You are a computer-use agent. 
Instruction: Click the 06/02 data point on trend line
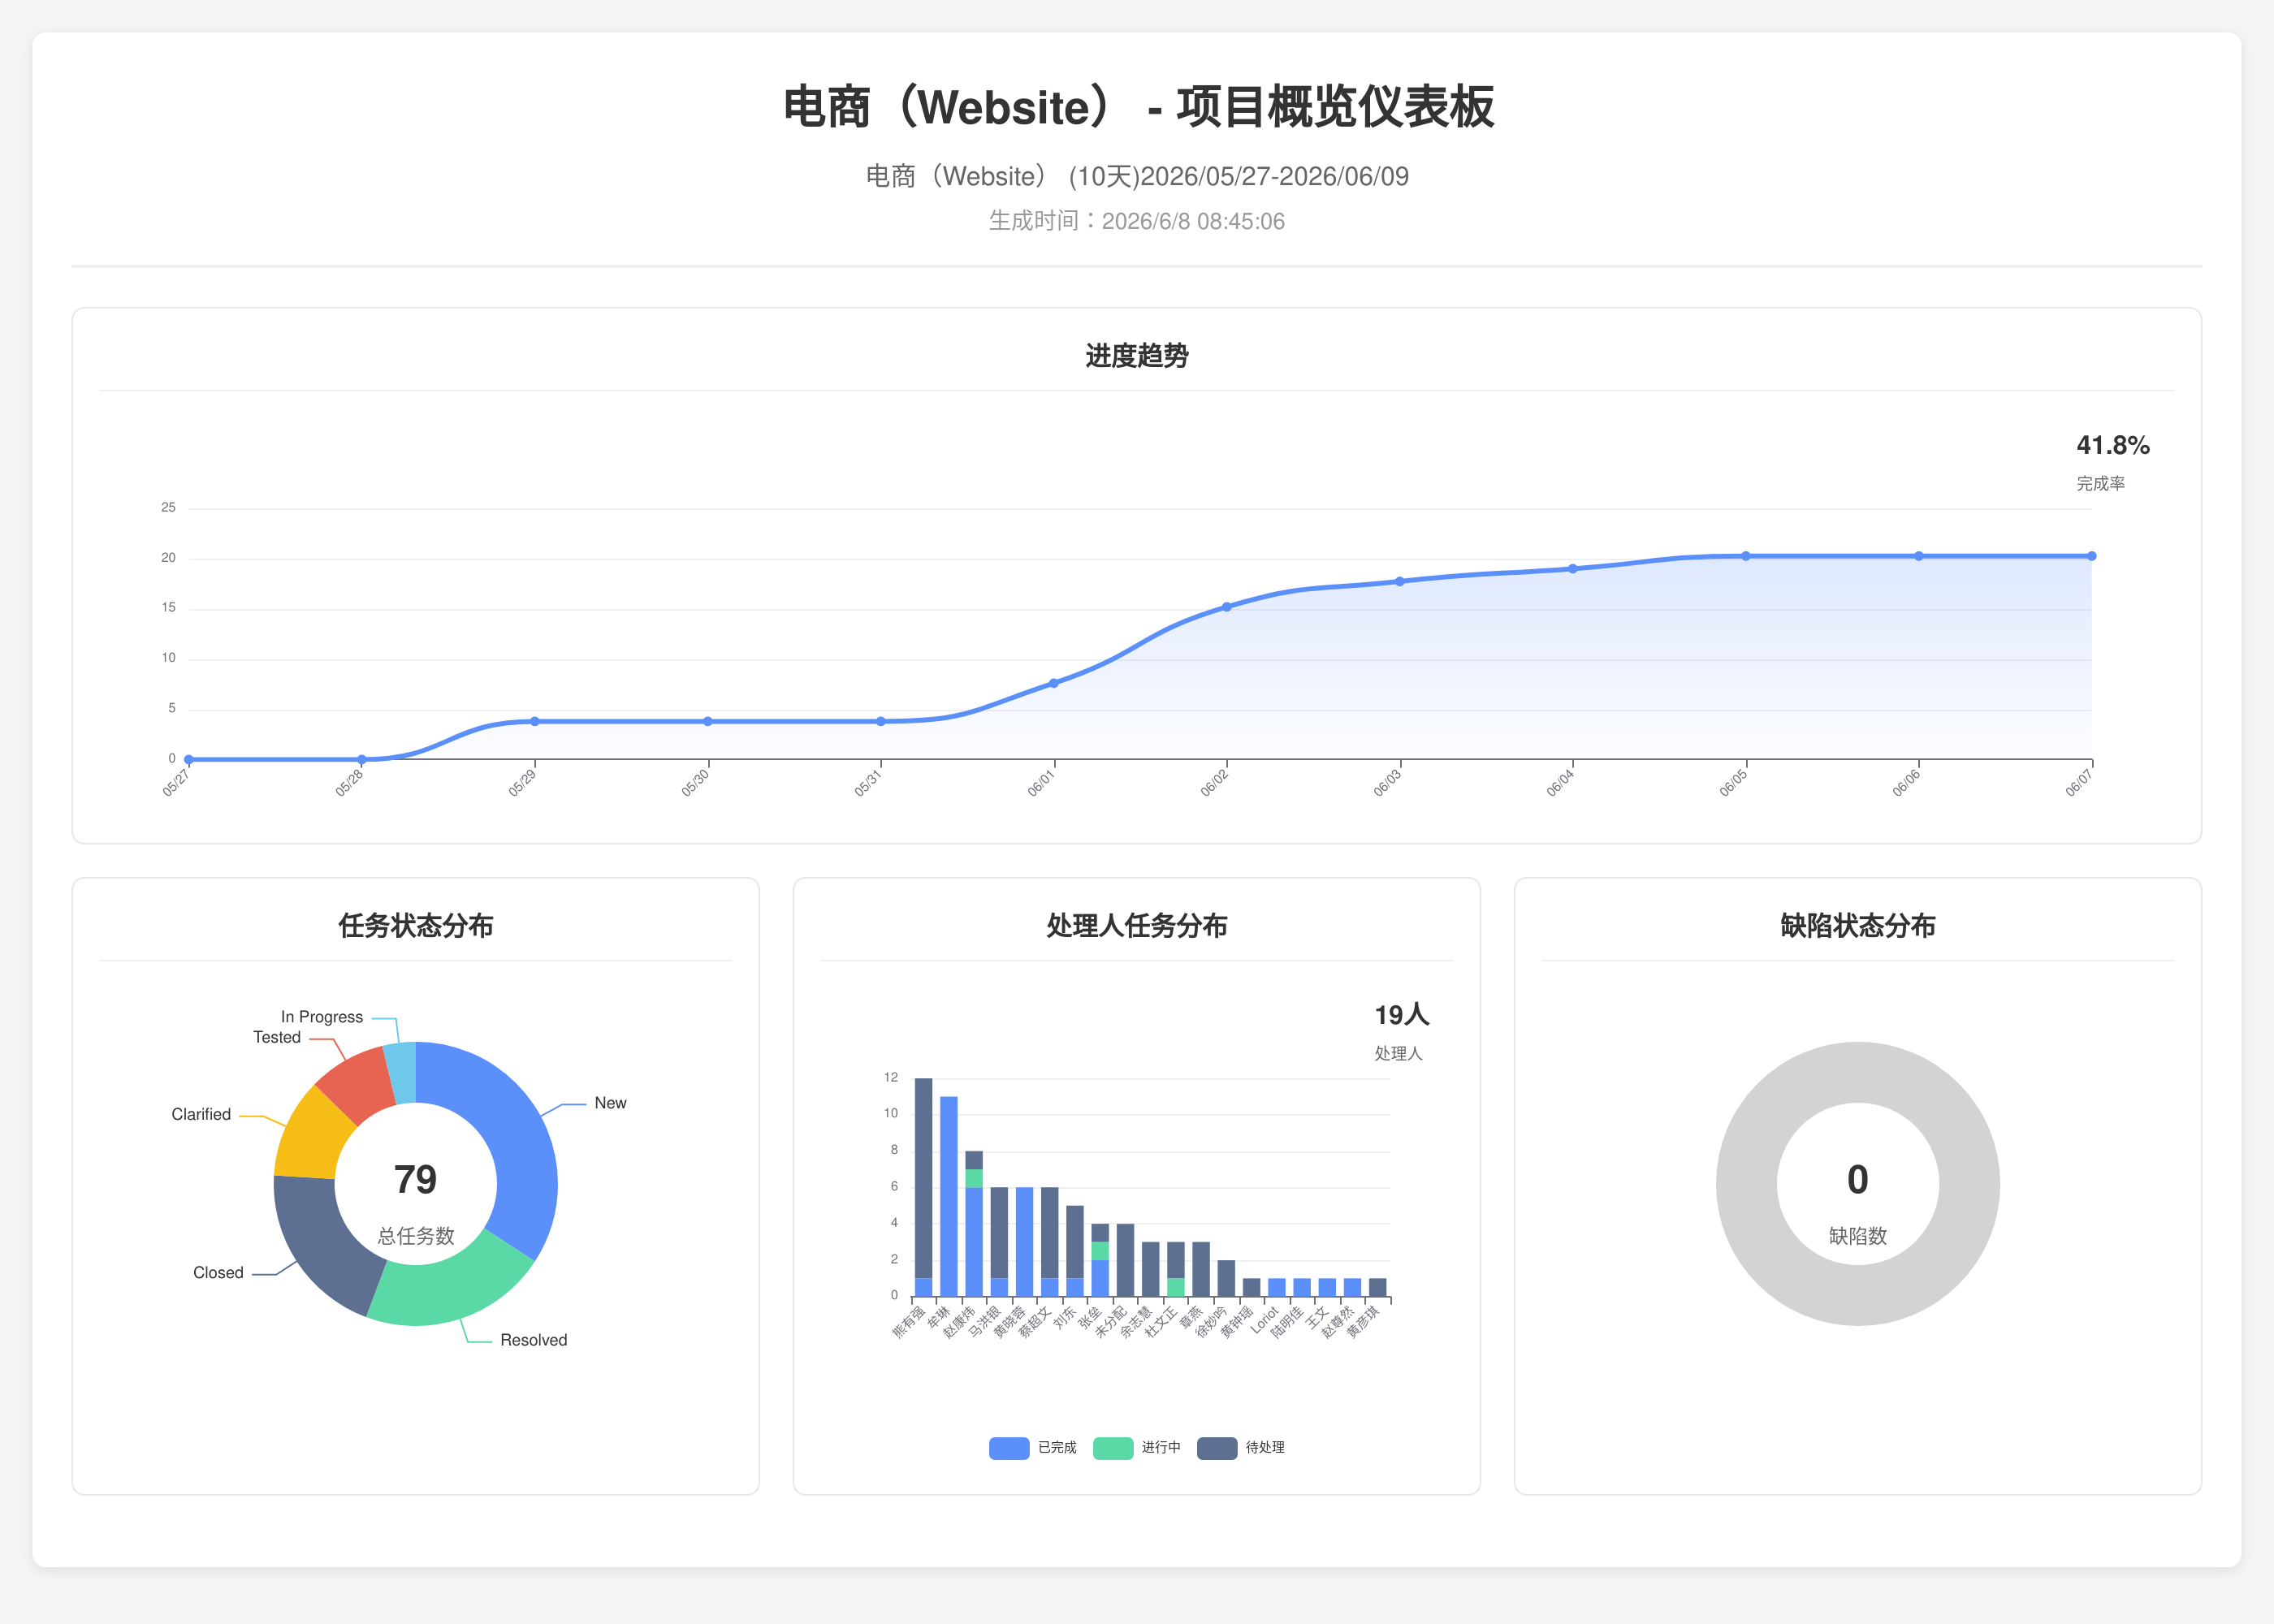[x=1227, y=606]
